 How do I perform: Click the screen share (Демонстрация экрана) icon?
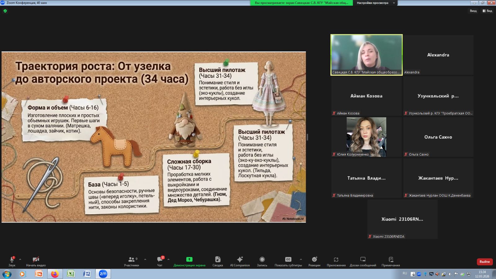(189, 259)
